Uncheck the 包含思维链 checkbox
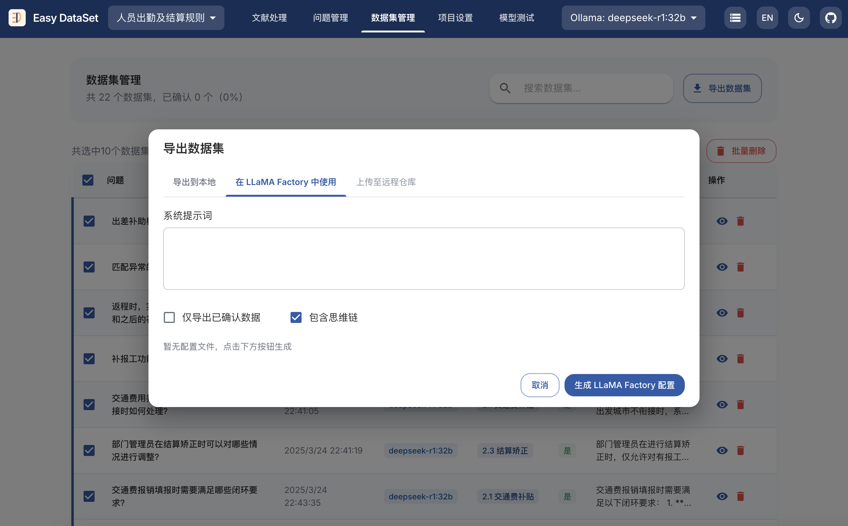Image resolution: width=848 pixels, height=526 pixels. 296,317
